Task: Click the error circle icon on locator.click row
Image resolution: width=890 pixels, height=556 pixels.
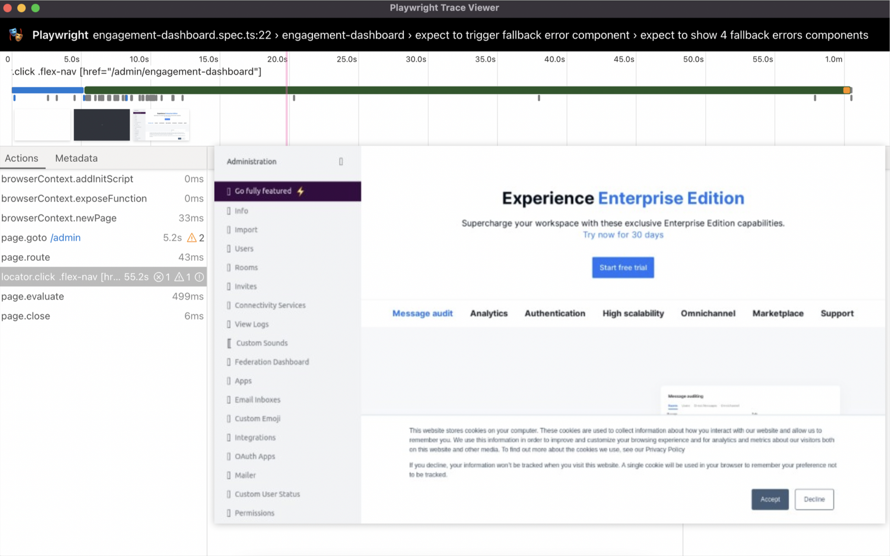Action: (159, 277)
